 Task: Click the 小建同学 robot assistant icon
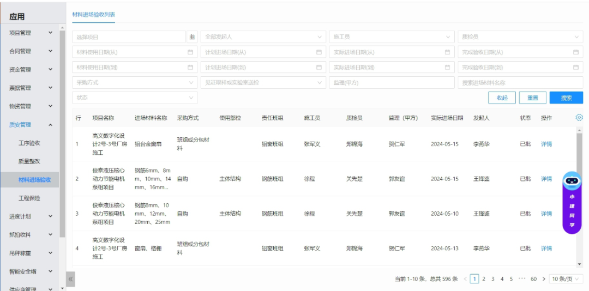[572, 180]
